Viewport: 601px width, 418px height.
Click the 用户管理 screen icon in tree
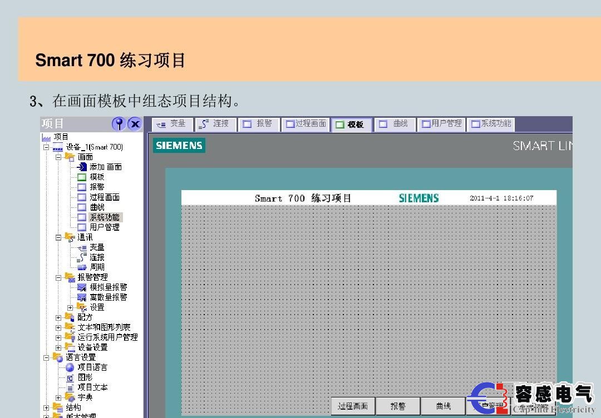point(82,227)
